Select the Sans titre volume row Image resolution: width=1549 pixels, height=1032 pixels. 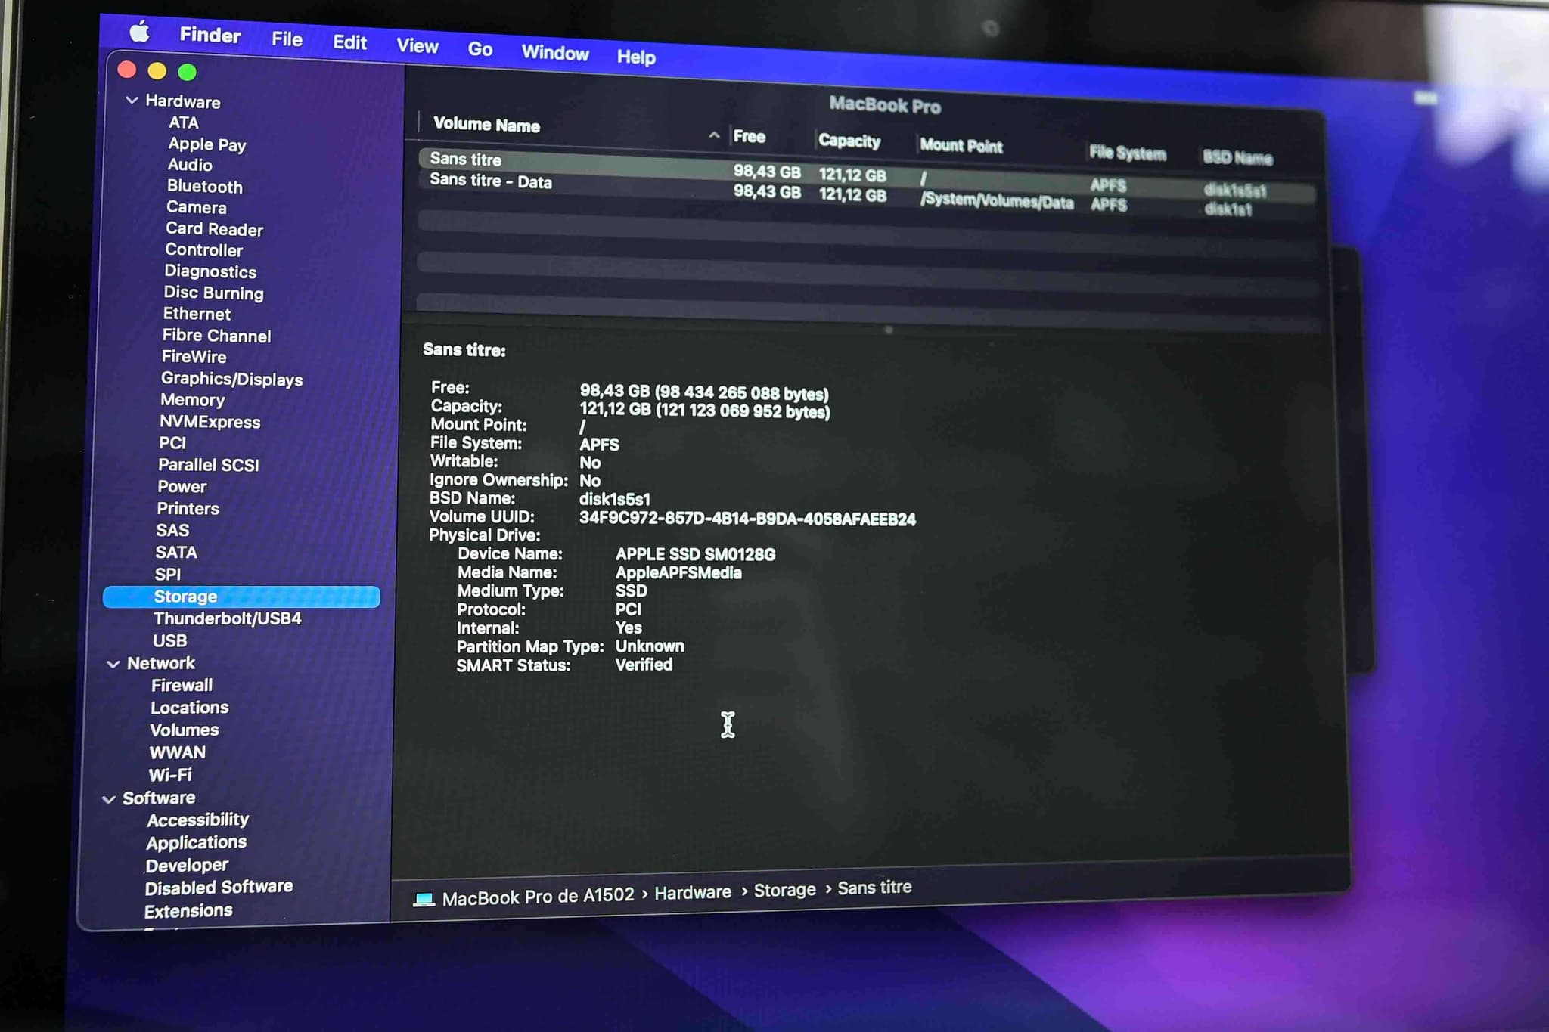pos(867,175)
